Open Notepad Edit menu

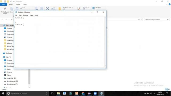[20, 15]
